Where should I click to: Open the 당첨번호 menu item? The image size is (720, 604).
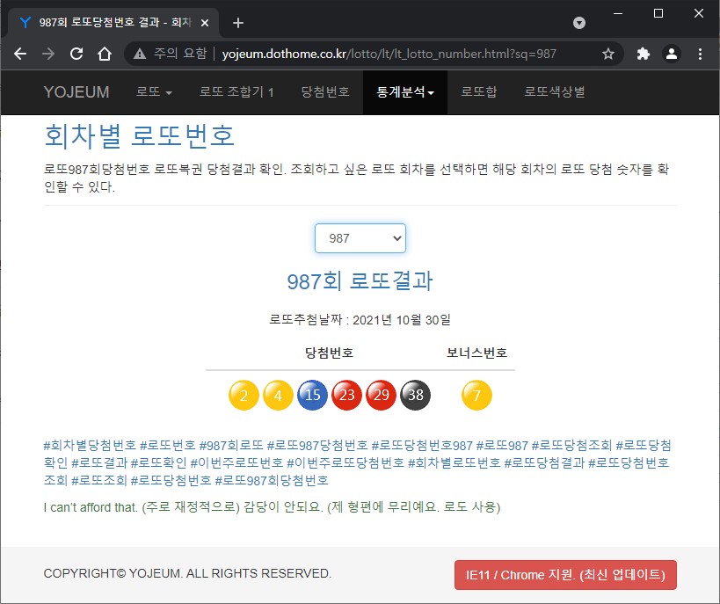coord(325,92)
